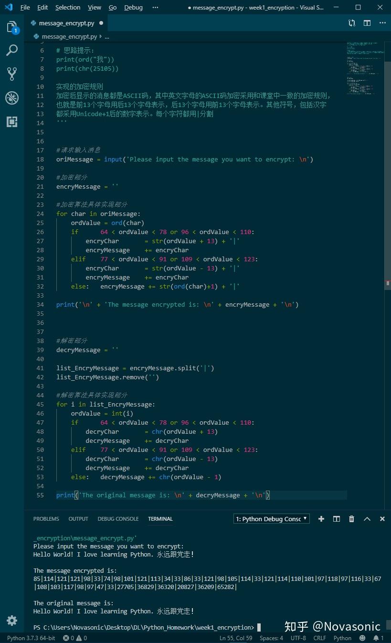Click the VS Code logo icon
Image resolution: width=391 pixels, height=643 pixels.
(8, 7)
